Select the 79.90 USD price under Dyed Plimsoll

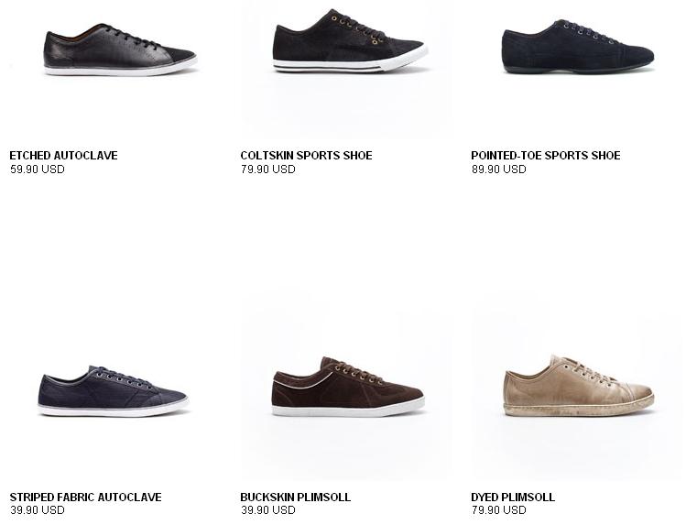pyautogui.click(x=499, y=510)
